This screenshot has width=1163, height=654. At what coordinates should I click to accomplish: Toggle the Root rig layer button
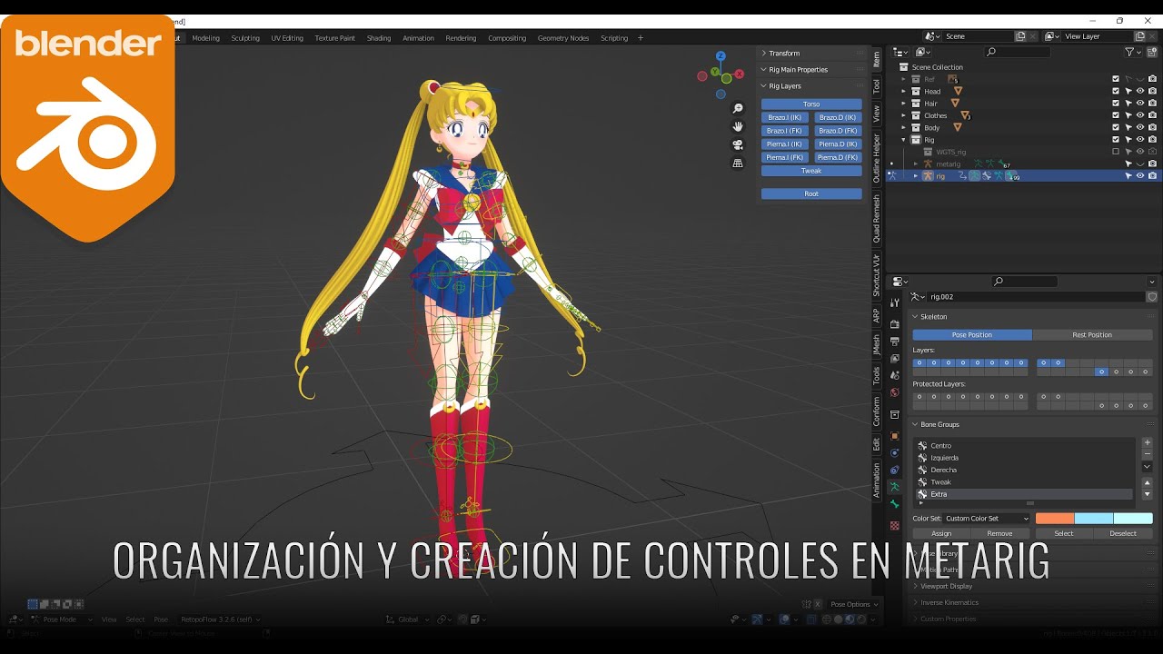coord(811,193)
